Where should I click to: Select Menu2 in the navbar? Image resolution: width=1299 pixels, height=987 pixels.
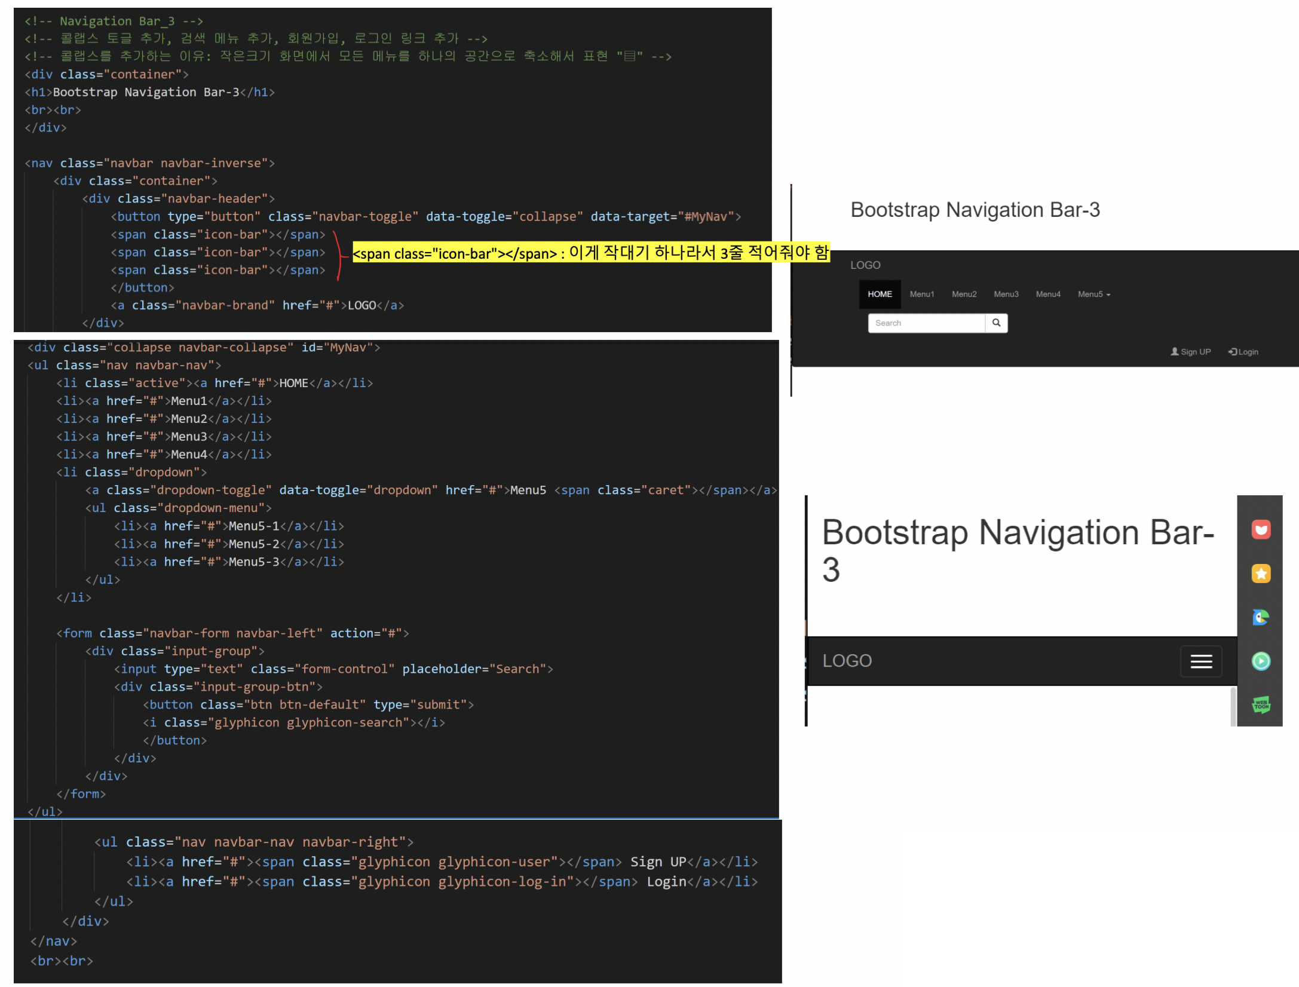(x=964, y=295)
